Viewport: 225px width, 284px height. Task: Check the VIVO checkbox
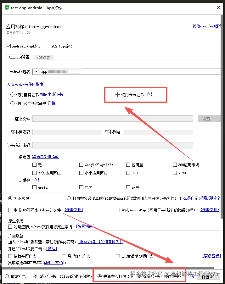click(175, 173)
